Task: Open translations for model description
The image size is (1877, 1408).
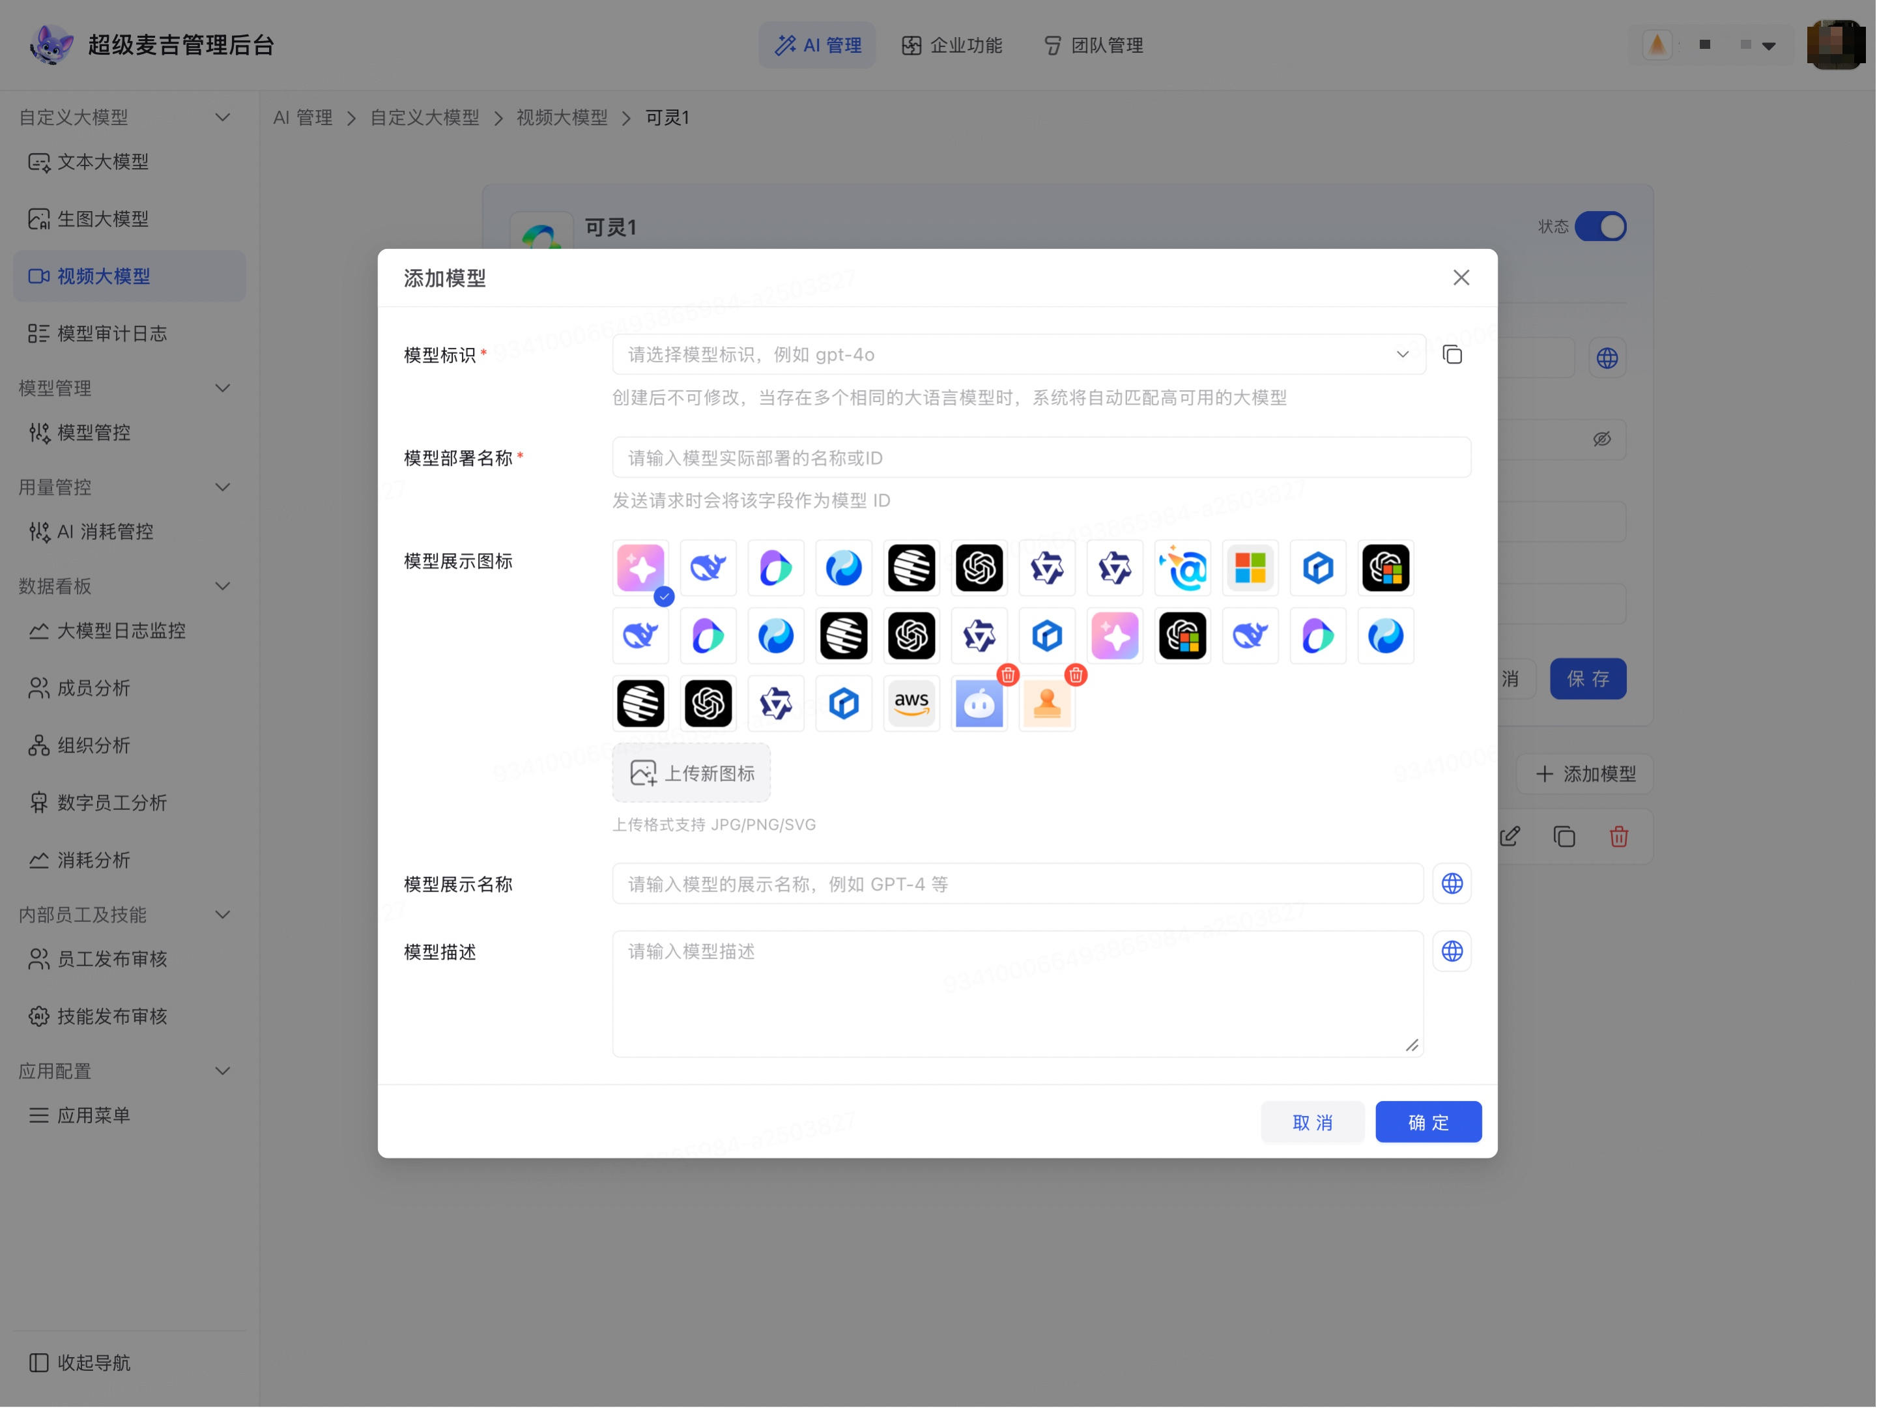Action: (1452, 951)
